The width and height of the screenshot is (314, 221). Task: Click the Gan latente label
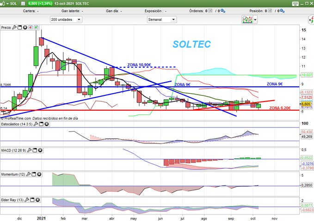pyautogui.click(x=70, y=11)
